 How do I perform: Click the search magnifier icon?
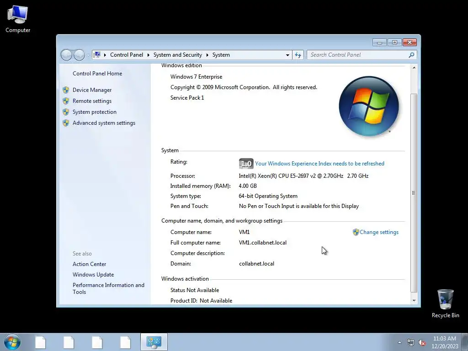412,55
